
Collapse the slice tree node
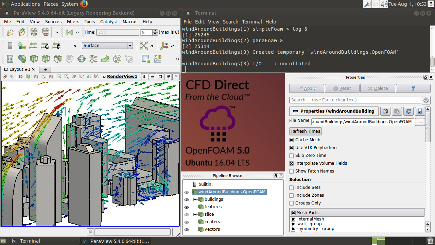(x=195, y=214)
